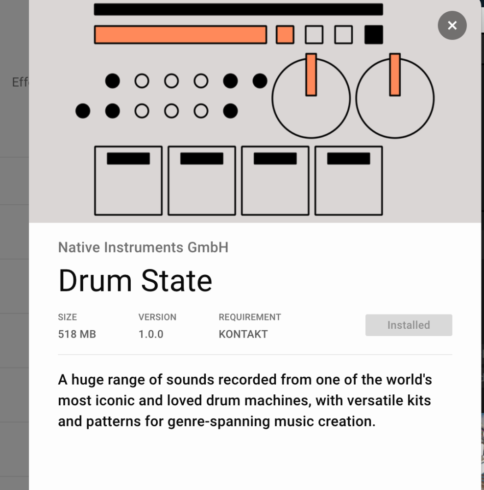Screen dimensions: 484x490
Task: Click the KONTAKT requirement value
Action: pyautogui.click(x=243, y=334)
